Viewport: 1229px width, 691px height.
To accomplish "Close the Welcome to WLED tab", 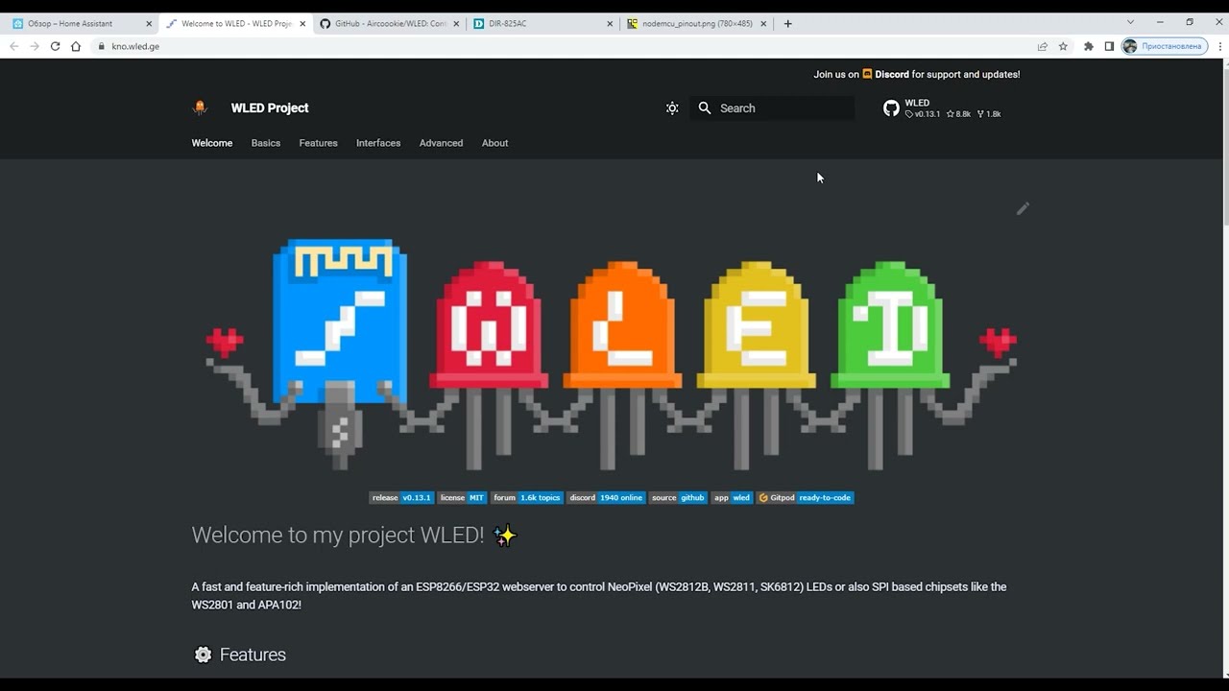I will point(302,23).
